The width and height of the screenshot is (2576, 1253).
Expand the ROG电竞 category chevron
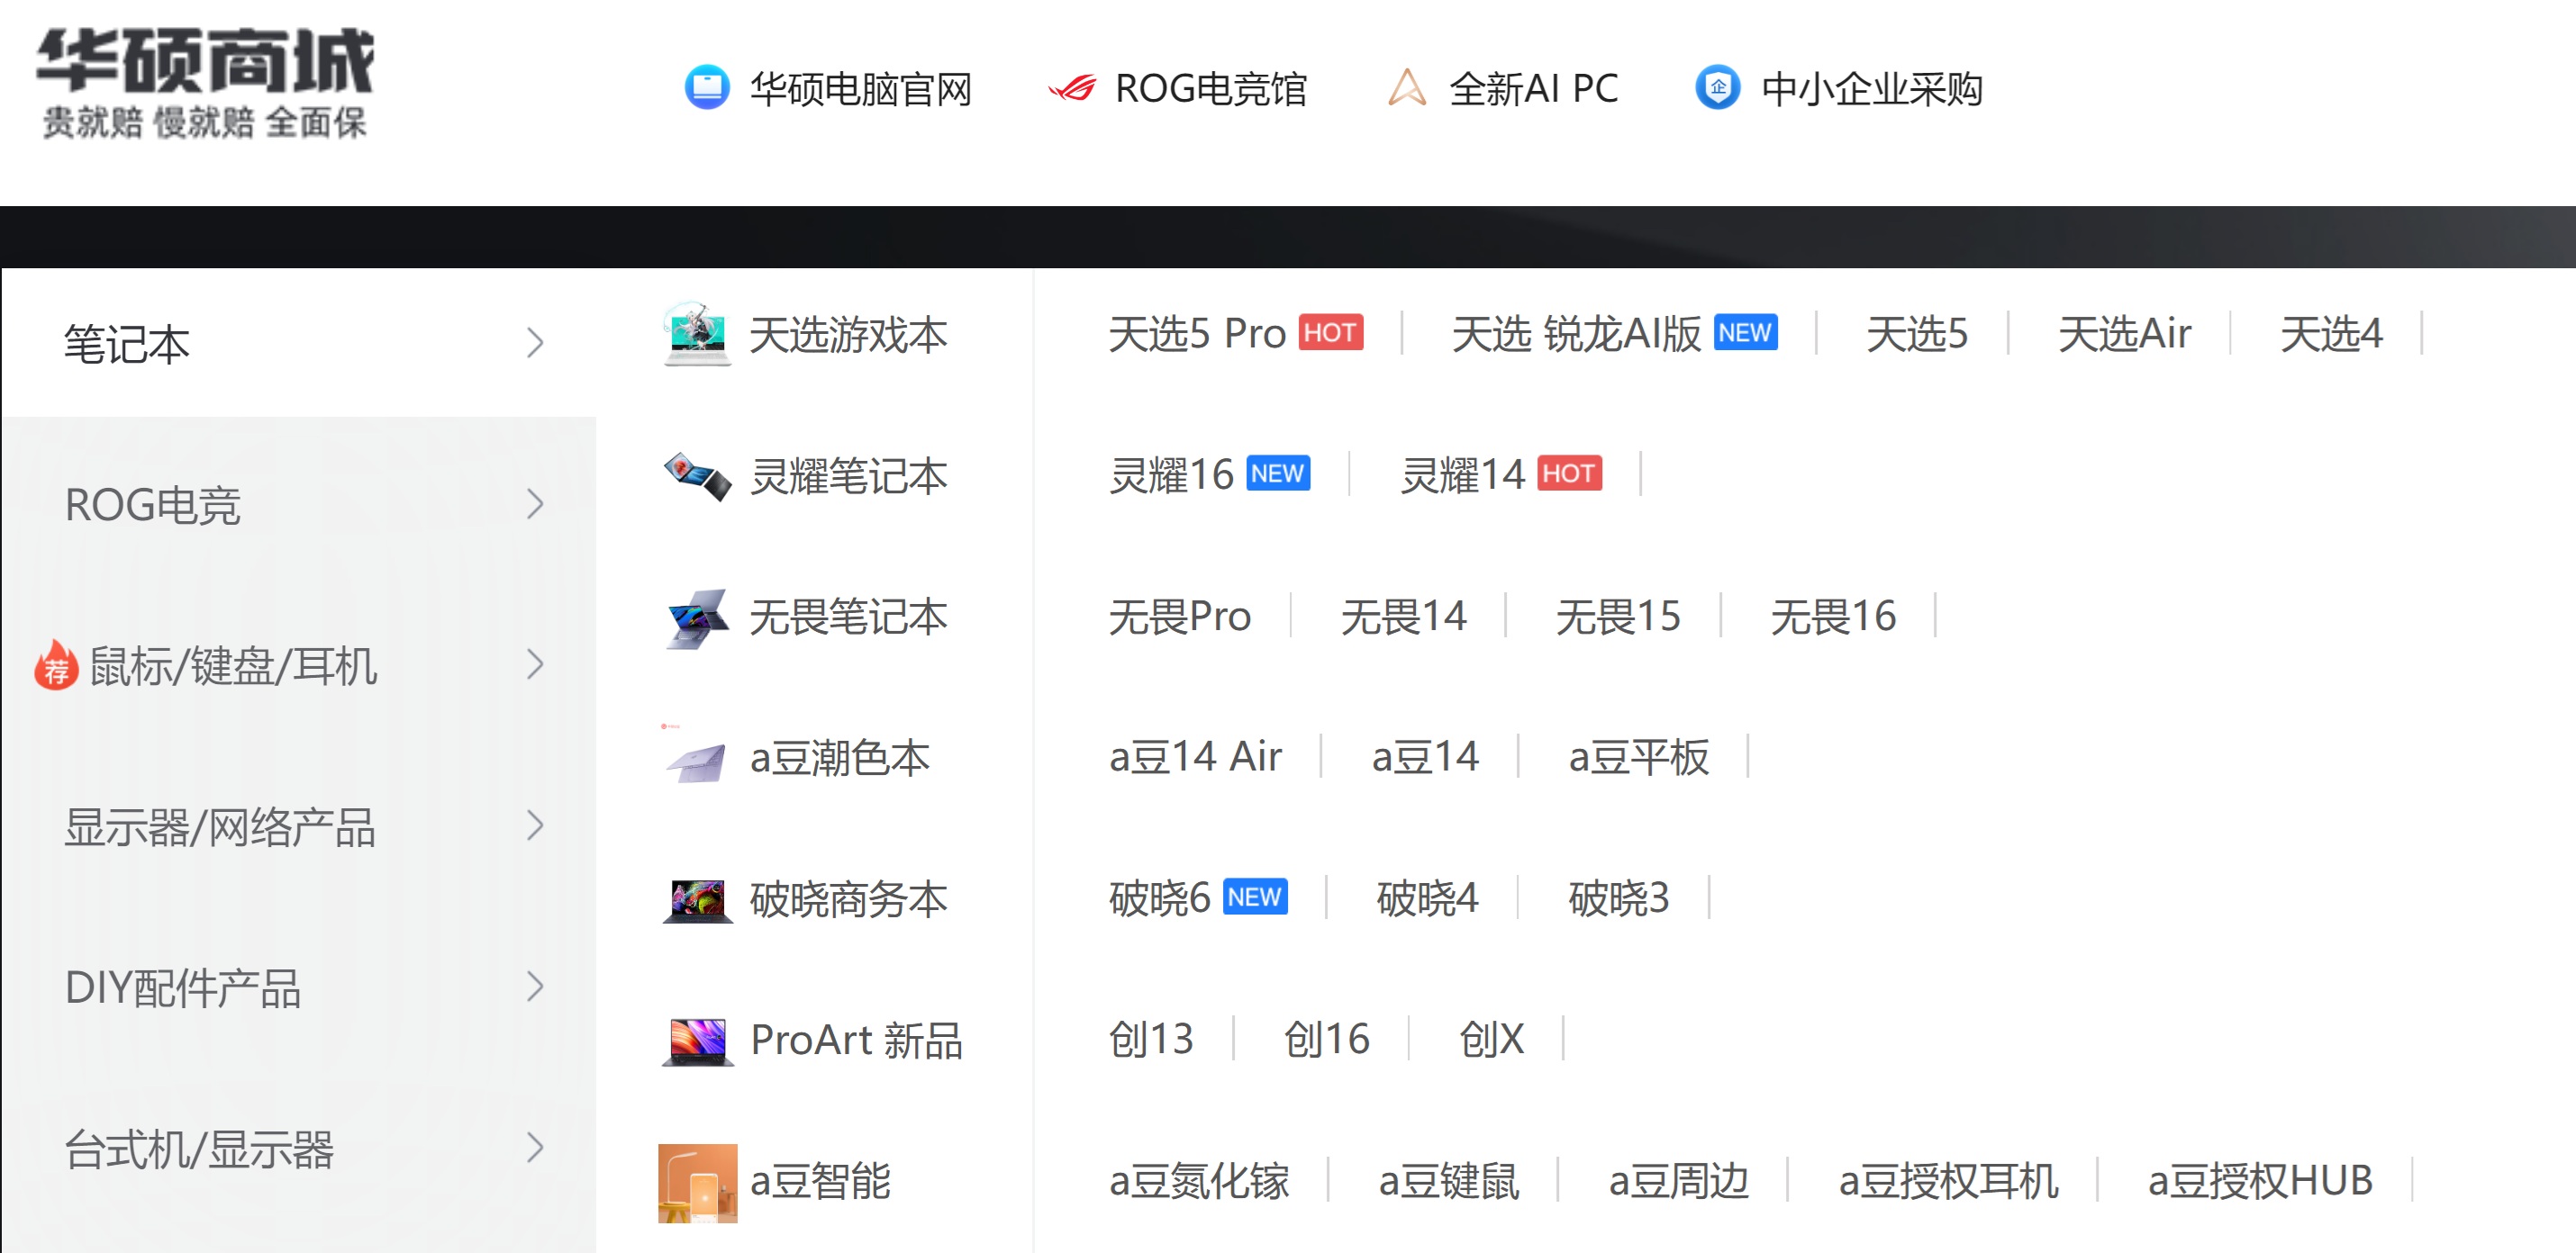point(536,503)
